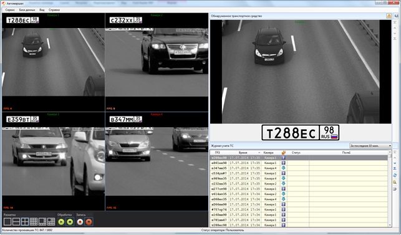Screen dimensions: 401x235
Task: Stop processing with the green stop button
Action: 70,222
